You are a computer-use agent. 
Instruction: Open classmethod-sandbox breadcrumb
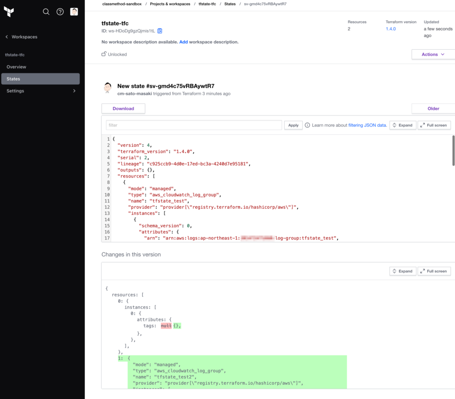(122, 4)
